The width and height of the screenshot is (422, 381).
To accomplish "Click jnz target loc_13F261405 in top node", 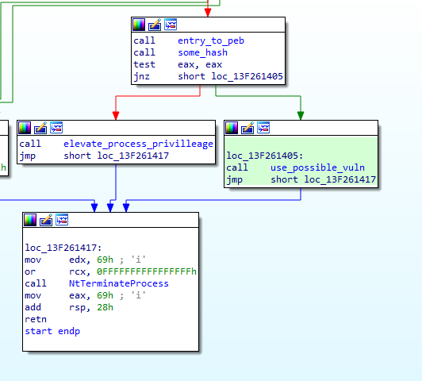I will (x=247, y=76).
